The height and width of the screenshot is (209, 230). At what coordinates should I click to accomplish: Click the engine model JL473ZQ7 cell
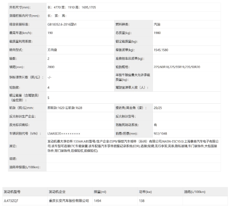(25, 201)
